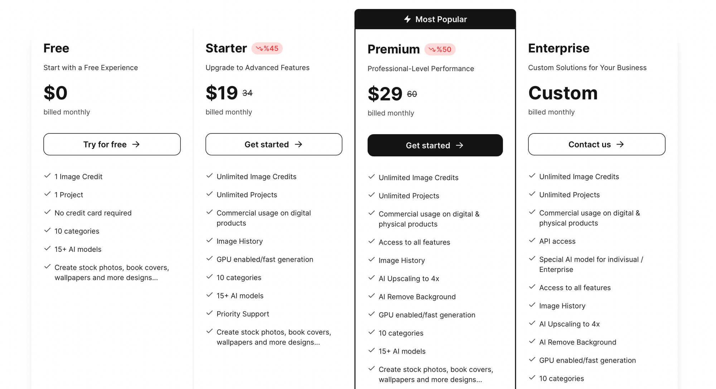
Task: Click the struck-through 34 price in Starter
Action: pos(247,93)
